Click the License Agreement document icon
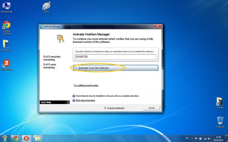 [x=105, y=108]
